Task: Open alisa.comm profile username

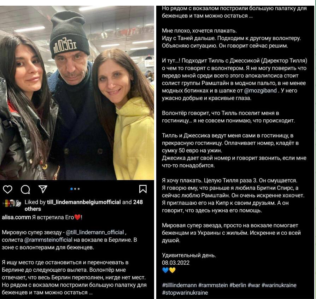Action: coord(16,218)
